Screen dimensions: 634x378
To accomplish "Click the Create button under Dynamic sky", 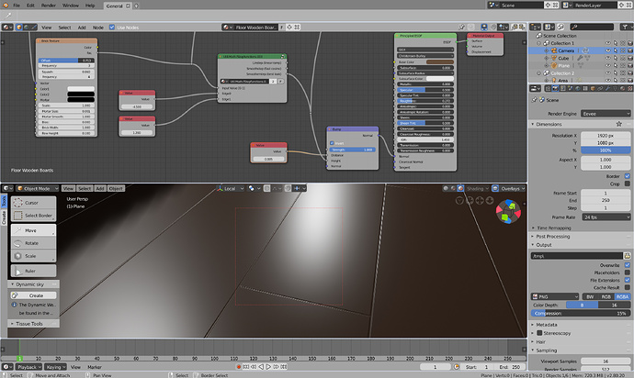I will [x=34, y=295].
